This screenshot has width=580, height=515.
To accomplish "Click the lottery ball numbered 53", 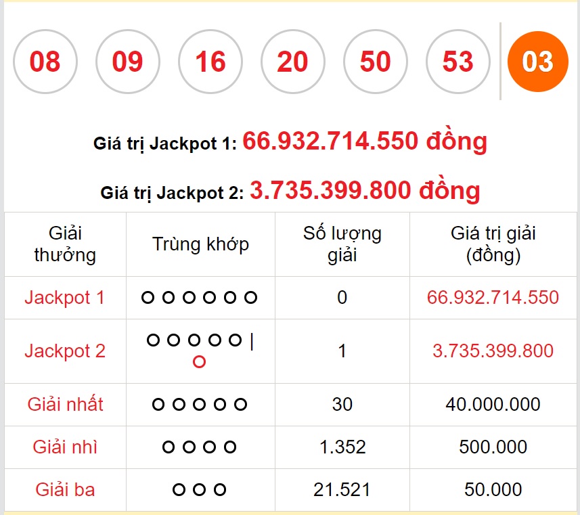I will click(x=458, y=62).
